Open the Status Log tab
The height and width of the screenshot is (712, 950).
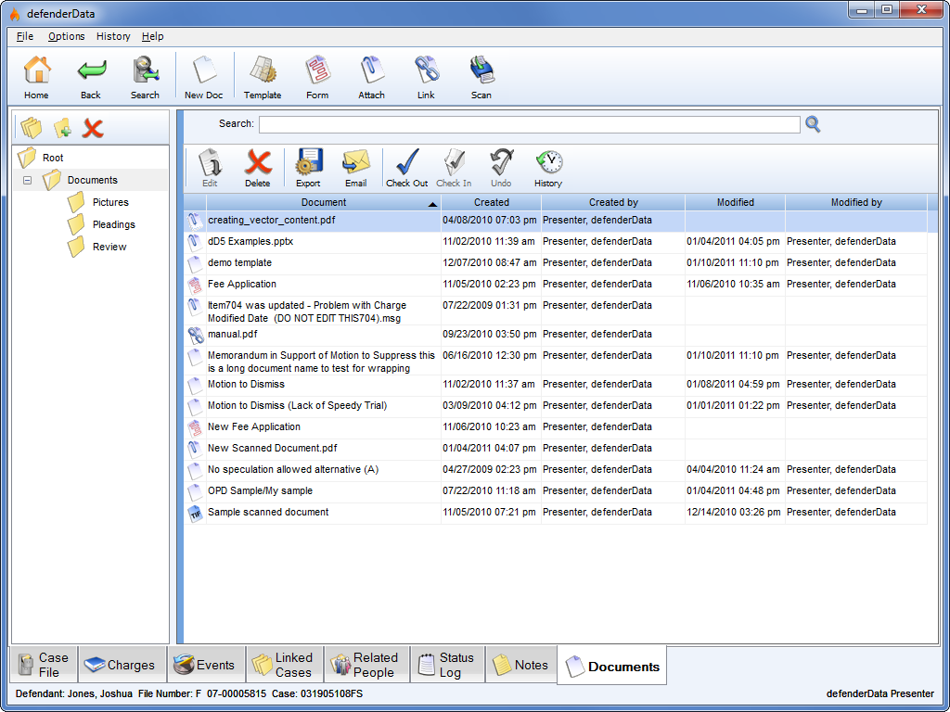click(447, 665)
